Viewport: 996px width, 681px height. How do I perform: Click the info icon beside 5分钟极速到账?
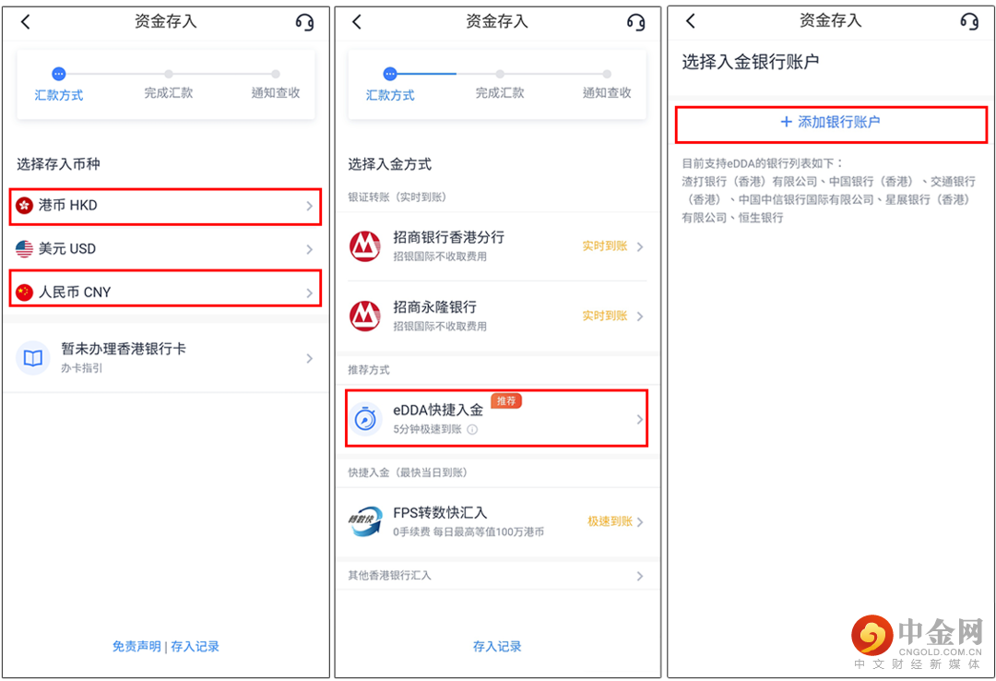tap(472, 430)
